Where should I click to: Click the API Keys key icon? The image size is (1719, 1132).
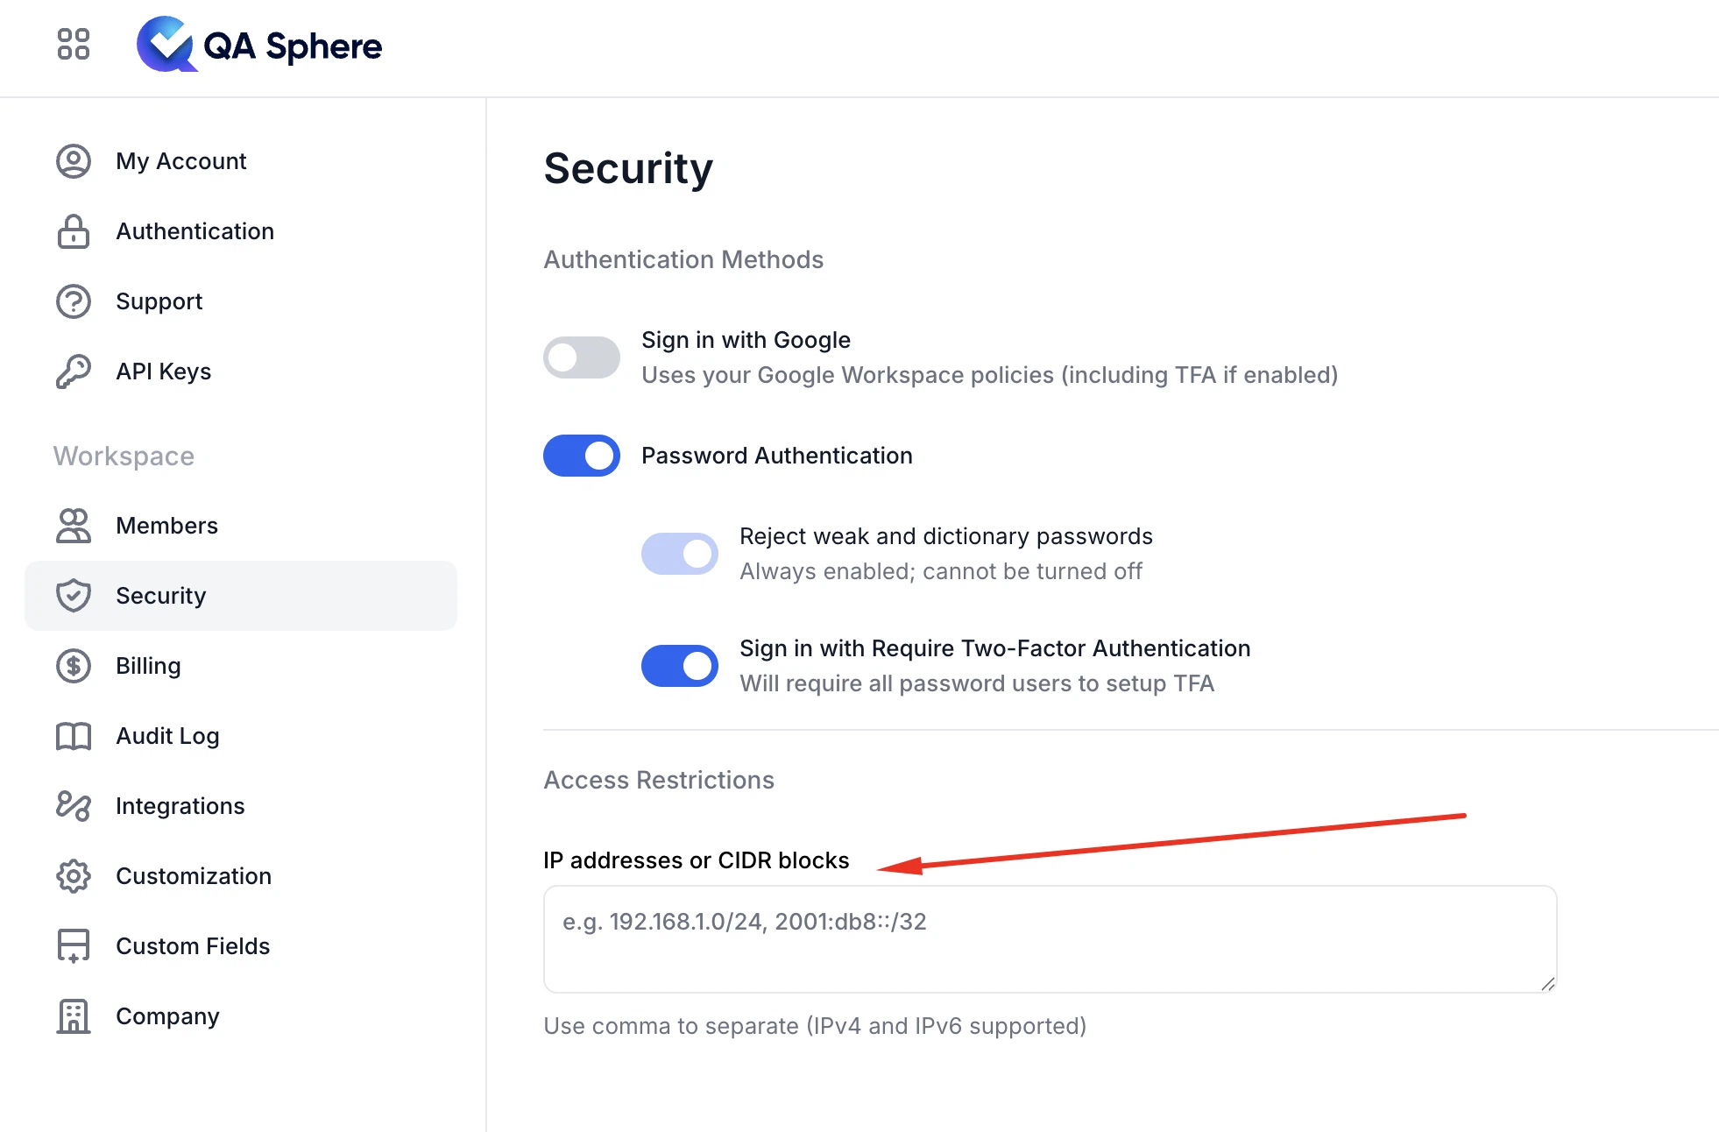point(74,371)
